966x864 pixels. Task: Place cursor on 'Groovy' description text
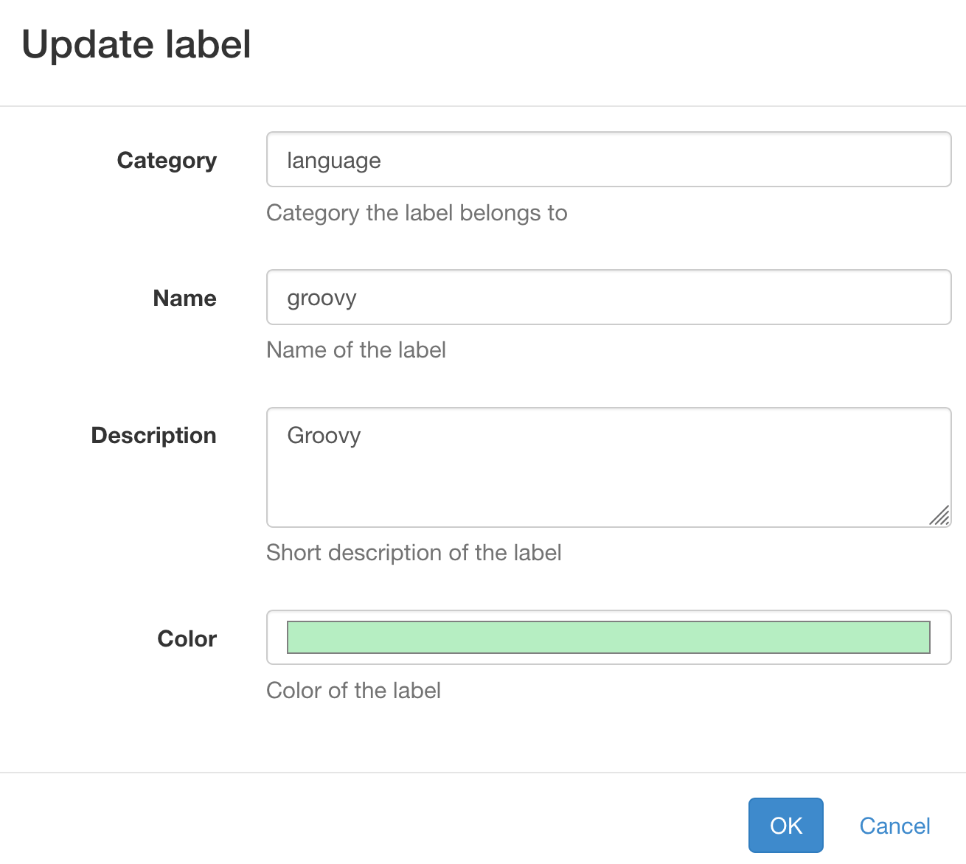pyautogui.click(x=324, y=436)
